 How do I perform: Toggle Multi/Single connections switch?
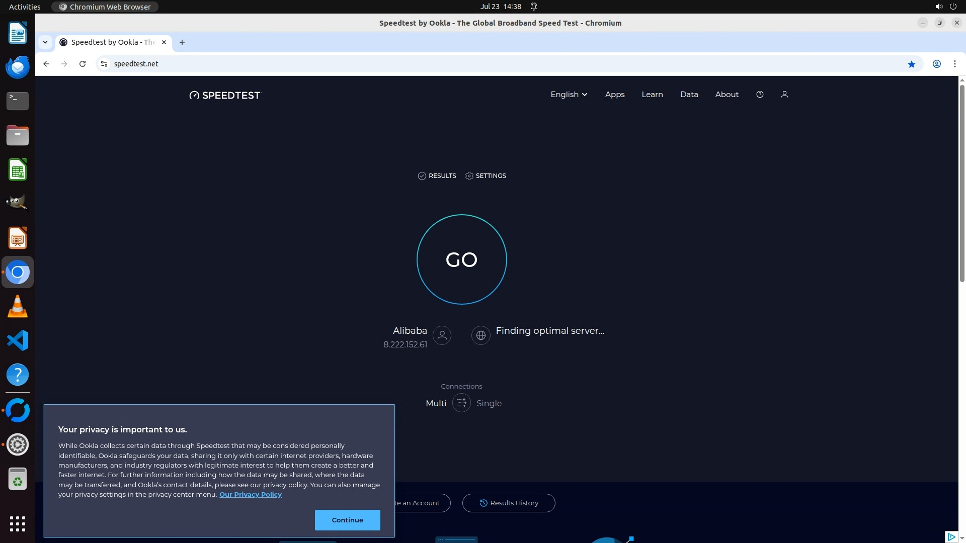tap(461, 403)
